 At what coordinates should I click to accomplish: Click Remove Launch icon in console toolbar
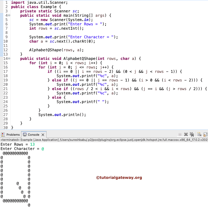tap(186, 135)
